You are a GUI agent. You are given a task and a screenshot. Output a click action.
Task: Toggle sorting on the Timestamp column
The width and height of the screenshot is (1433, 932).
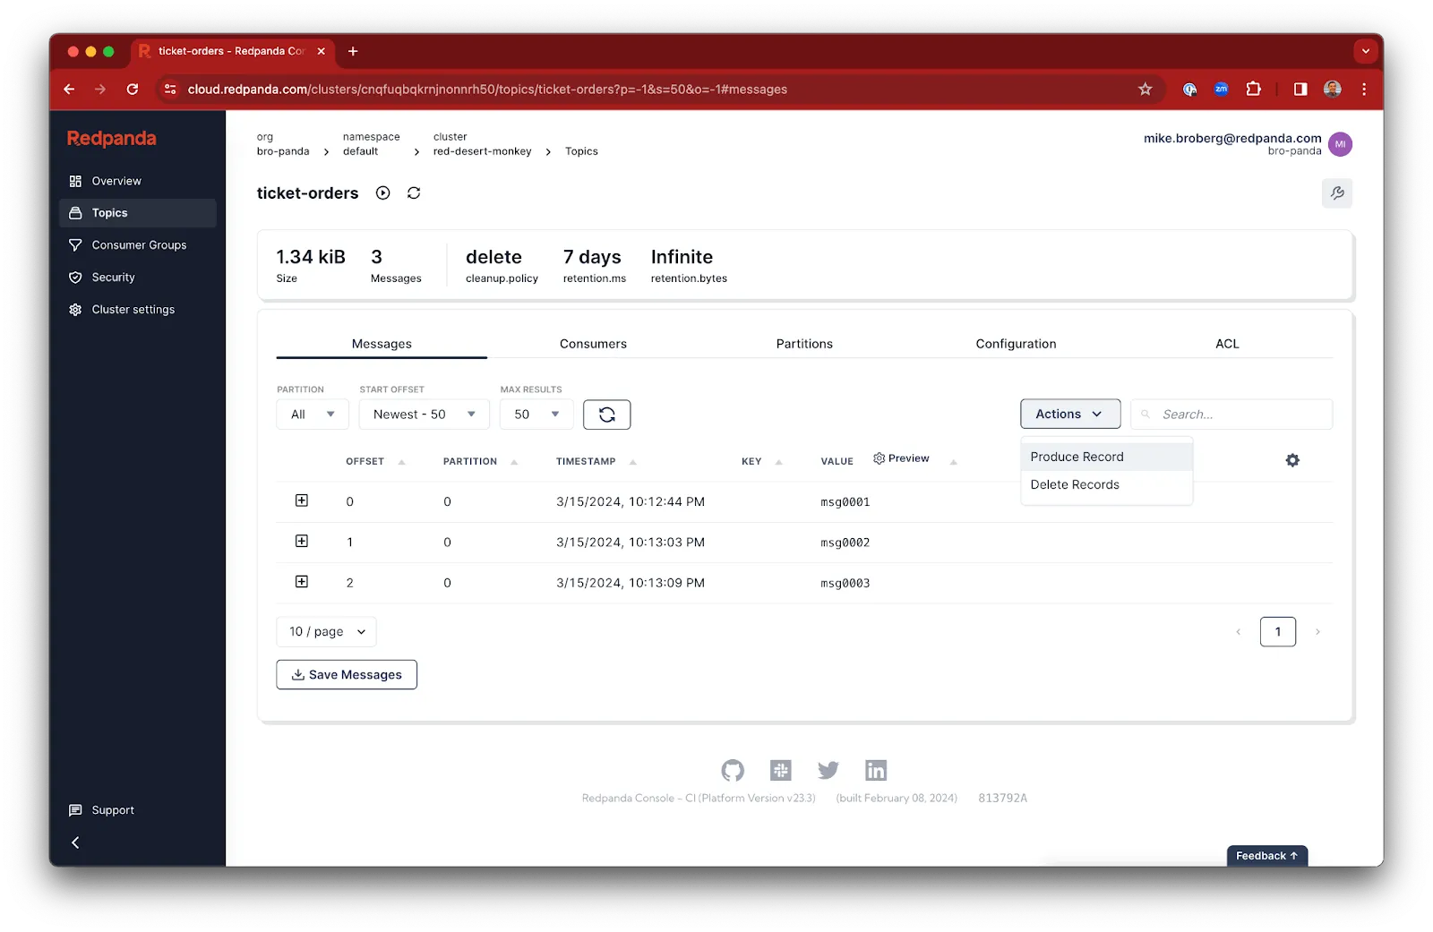click(x=633, y=462)
